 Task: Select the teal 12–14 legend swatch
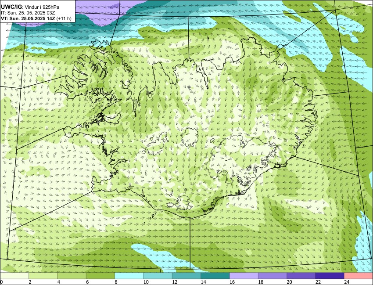point(186,276)
